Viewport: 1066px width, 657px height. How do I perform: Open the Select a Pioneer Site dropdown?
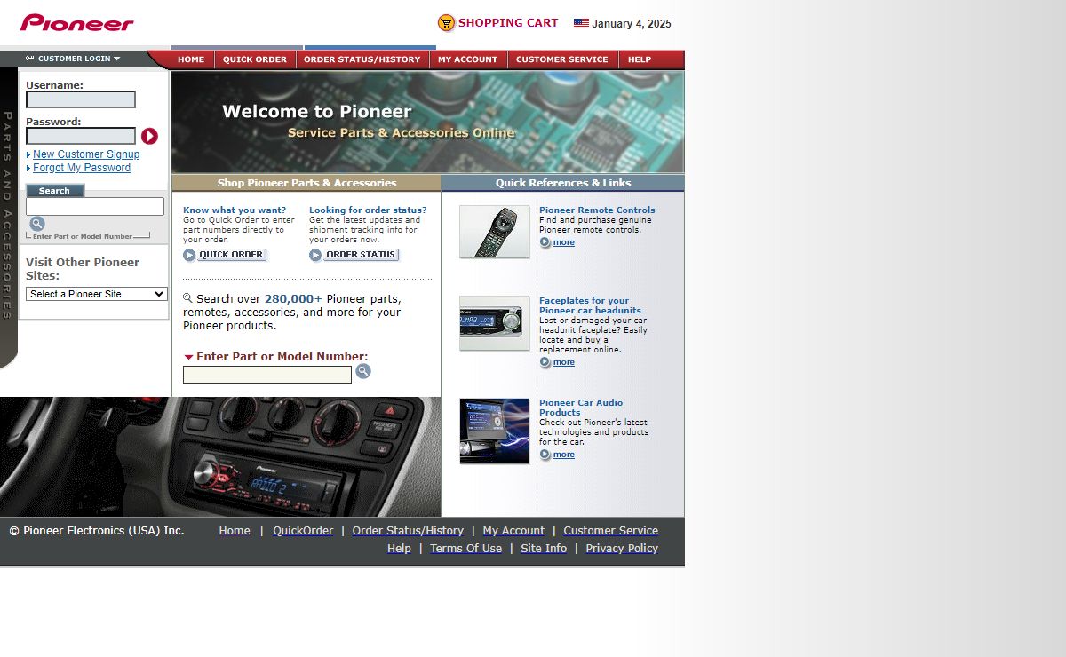[x=97, y=294]
